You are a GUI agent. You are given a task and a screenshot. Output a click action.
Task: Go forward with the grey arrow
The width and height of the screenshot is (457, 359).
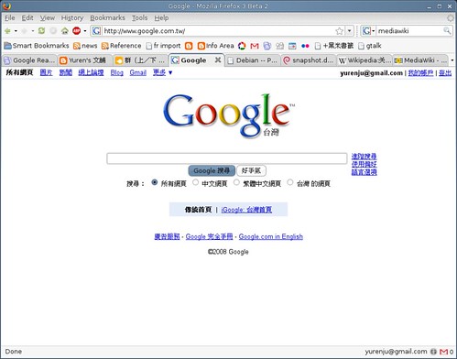pyautogui.click(x=25, y=31)
